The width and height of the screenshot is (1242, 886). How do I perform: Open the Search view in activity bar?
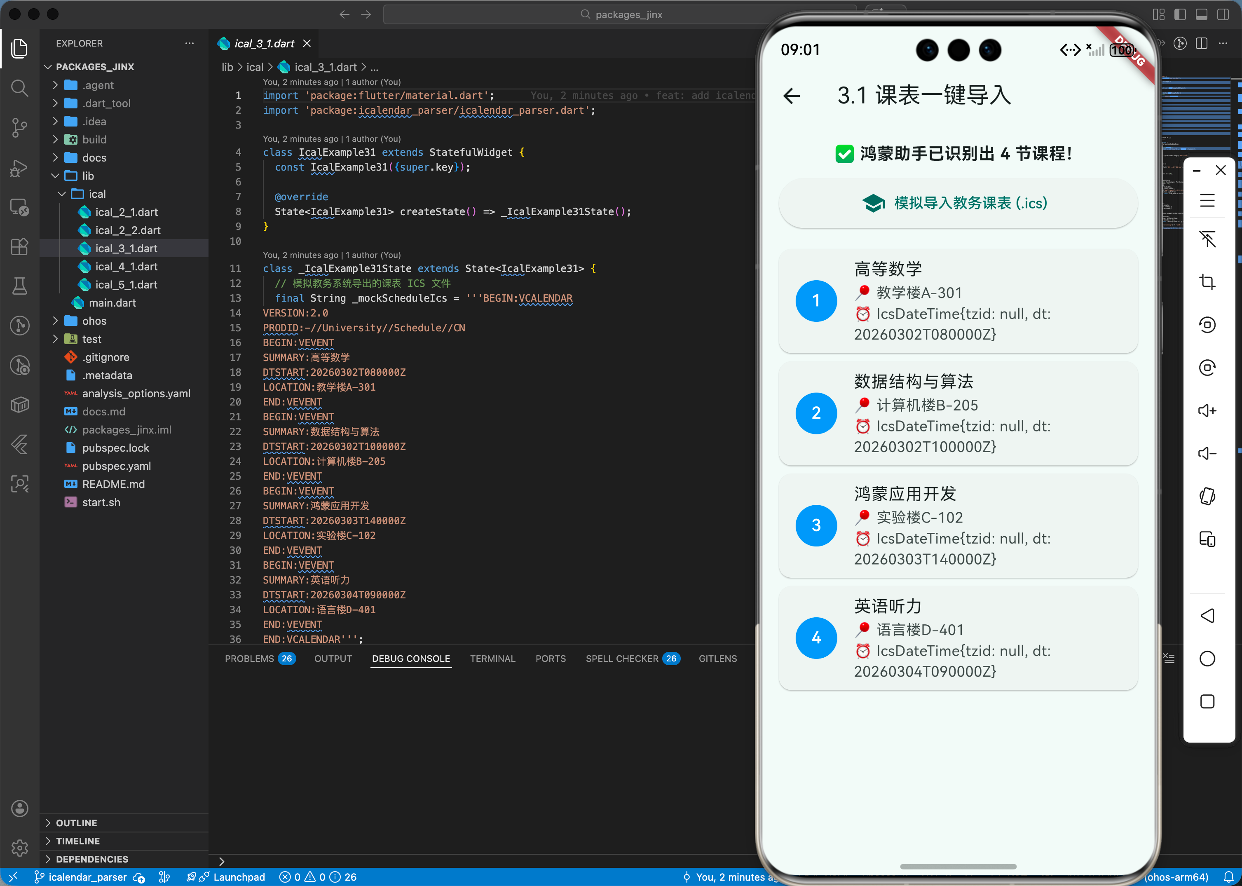pos(20,88)
